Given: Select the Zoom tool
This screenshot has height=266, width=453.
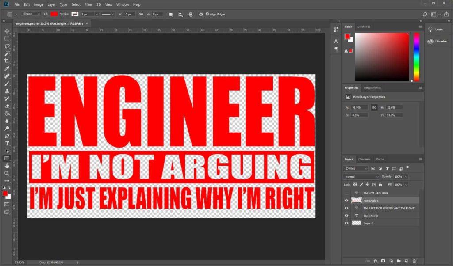Looking at the screenshot, I should (7, 173).
